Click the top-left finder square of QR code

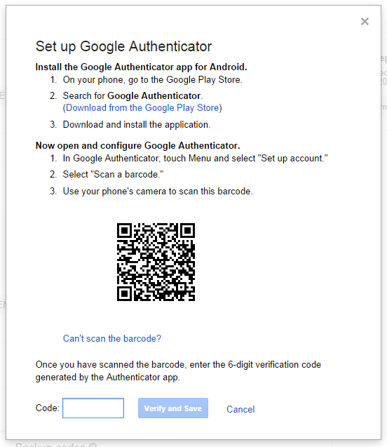[125, 231]
